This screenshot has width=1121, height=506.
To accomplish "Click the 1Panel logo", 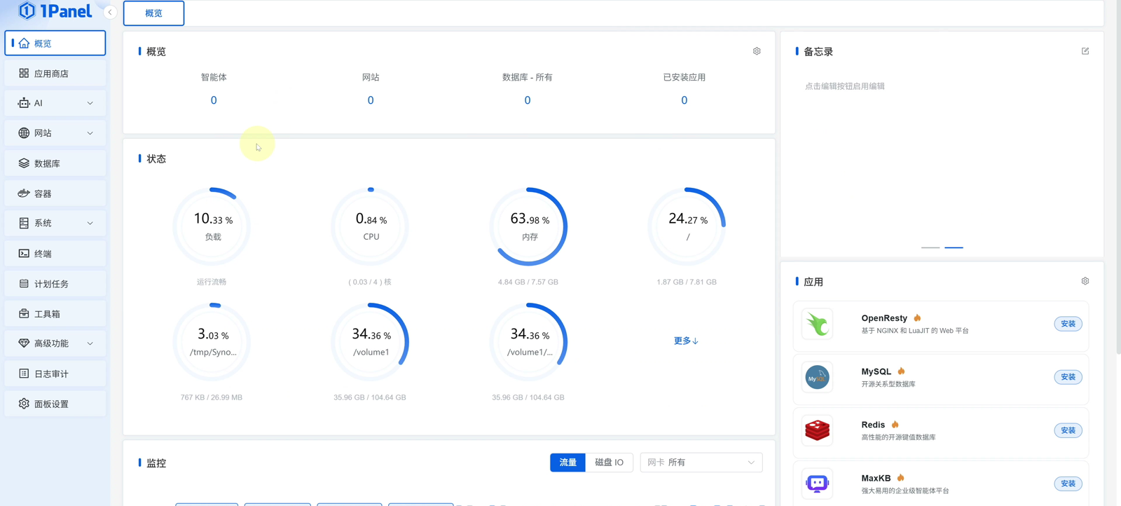I will click(55, 11).
